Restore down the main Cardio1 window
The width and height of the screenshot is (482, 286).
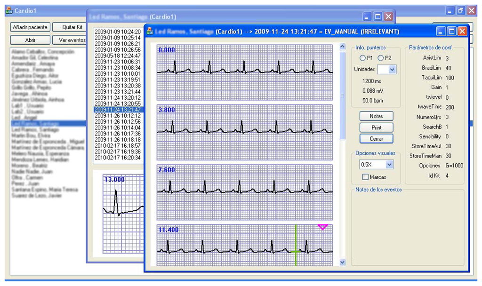461,10
